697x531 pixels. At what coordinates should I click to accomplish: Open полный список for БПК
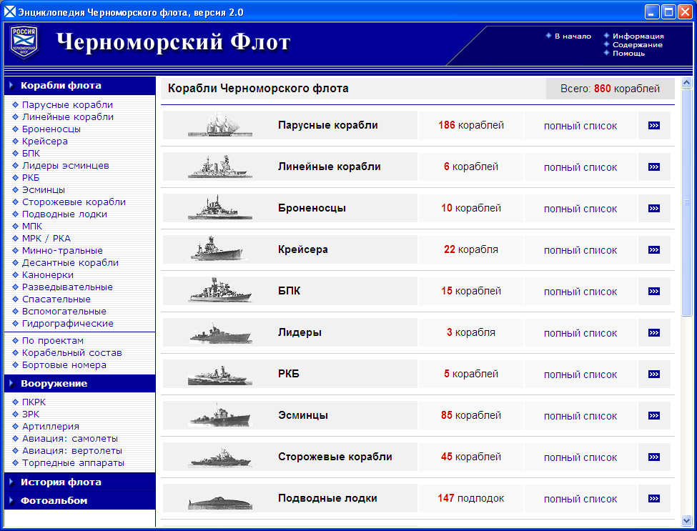coord(580,292)
